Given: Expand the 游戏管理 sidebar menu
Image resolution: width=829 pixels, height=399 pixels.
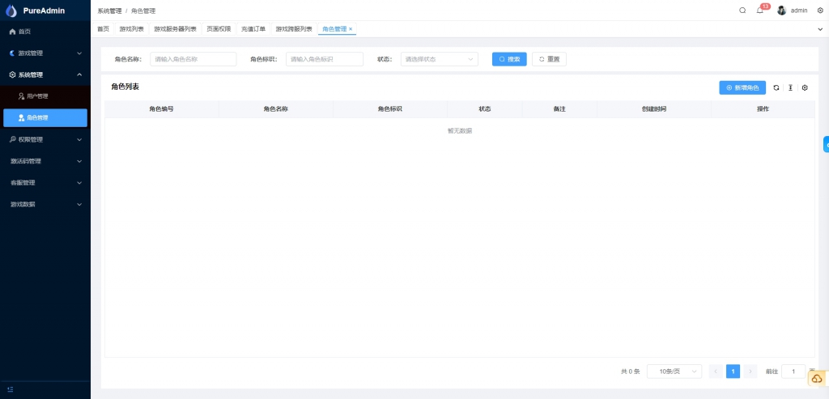Looking at the screenshot, I should 45,53.
